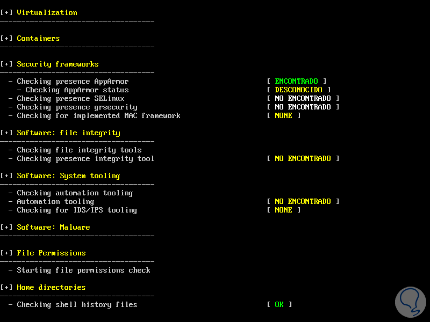
Task: Click the green OK status for shell history
Action: (x=279, y=304)
